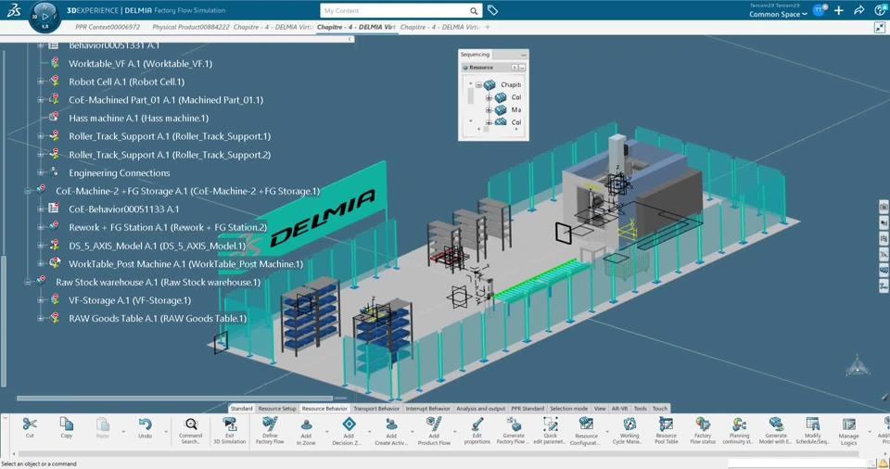This screenshot has width=890, height=469.
Task: Expand Robot Cell A.1 node
Action: [x=40, y=82]
